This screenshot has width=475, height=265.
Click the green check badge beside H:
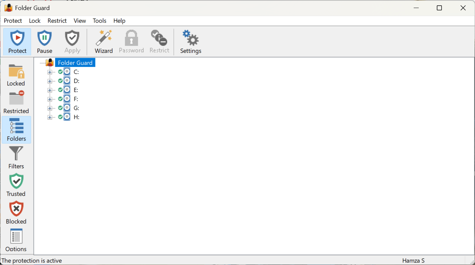(60, 117)
